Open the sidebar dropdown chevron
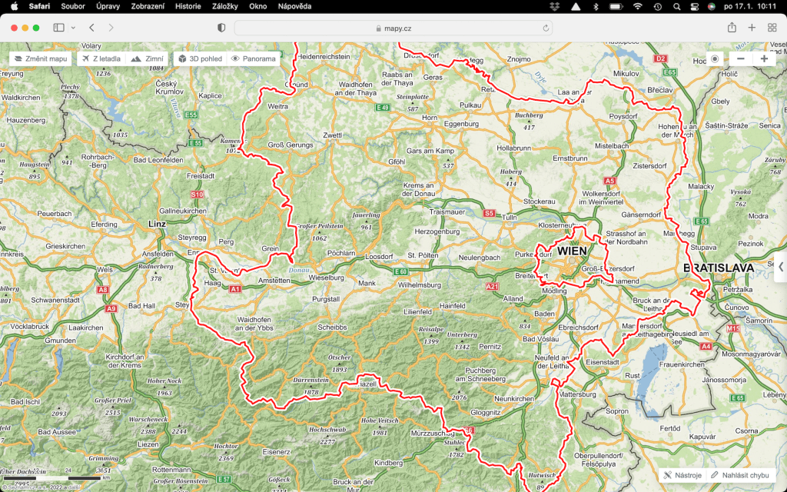Image resolution: width=787 pixels, height=492 pixels. 73,28
